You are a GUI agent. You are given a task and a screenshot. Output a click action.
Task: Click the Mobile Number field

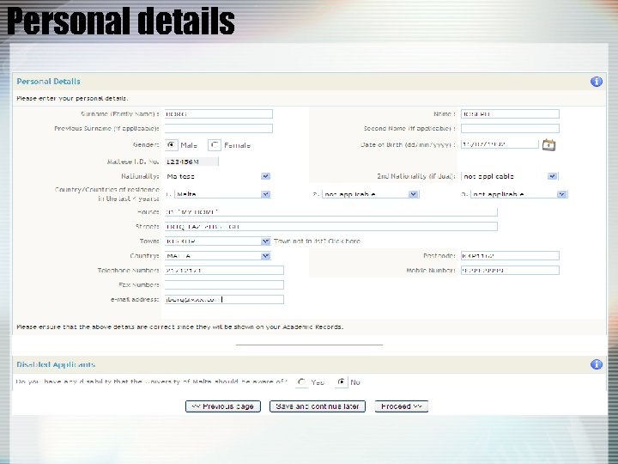510,271
